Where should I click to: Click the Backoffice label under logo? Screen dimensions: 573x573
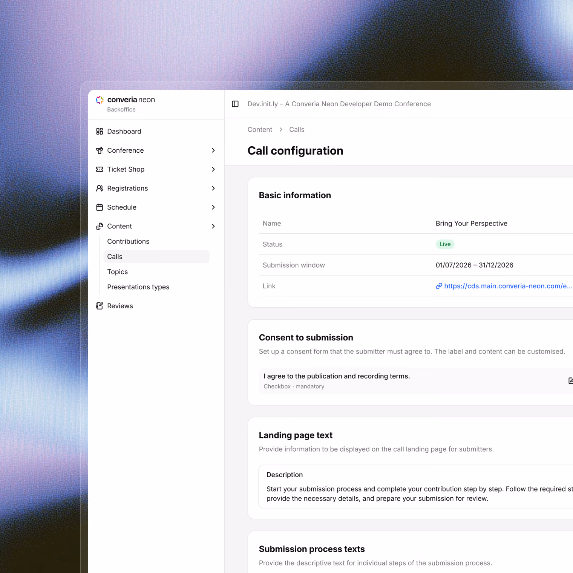pyautogui.click(x=121, y=110)
